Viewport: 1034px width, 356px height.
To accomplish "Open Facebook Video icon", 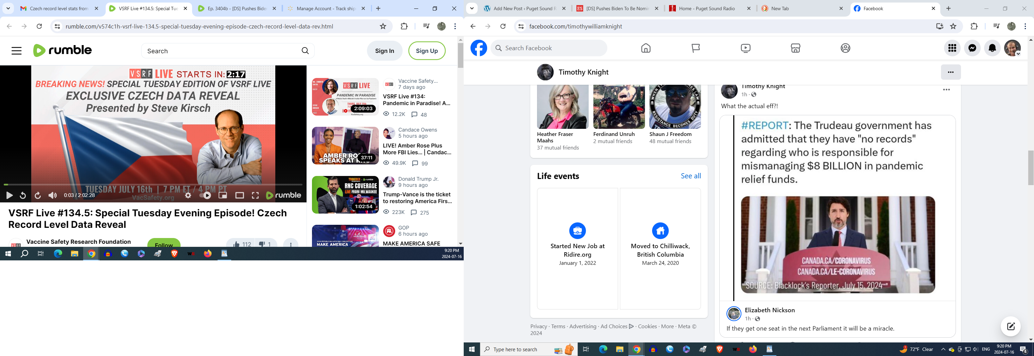I will [x=745, y=48].
